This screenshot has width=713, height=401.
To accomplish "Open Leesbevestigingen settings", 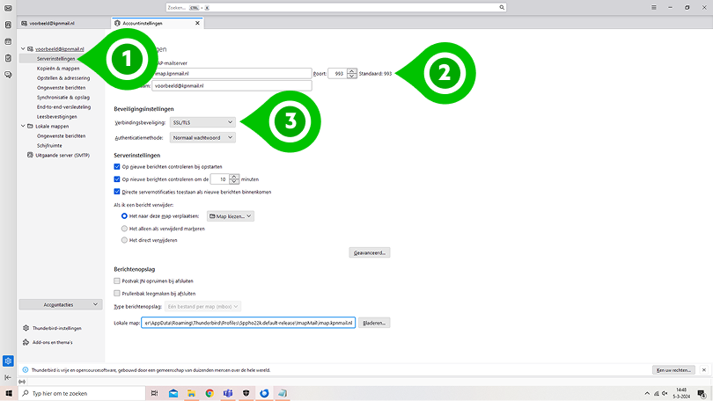I will [57, 117].
